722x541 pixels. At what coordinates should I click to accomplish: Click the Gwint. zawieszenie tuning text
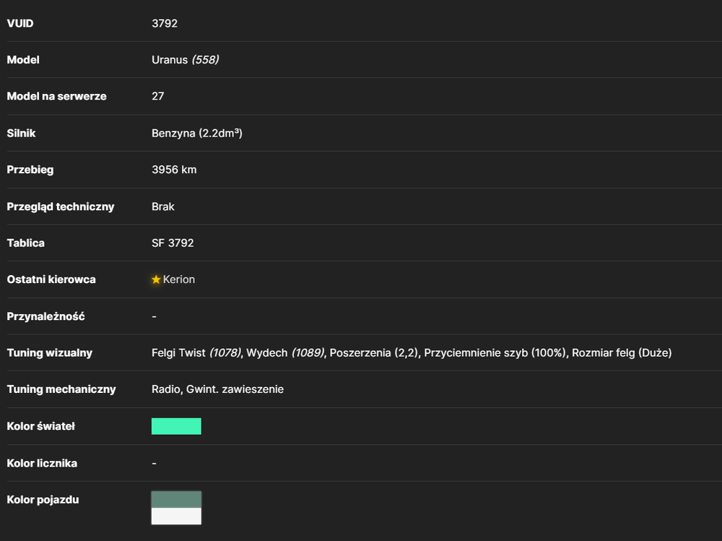pyautogui.click(x=235, y=389)
